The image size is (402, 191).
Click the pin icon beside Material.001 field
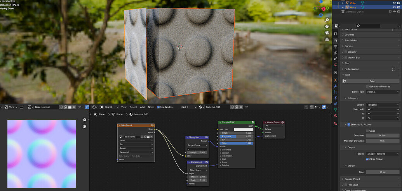click(x=246, y=107)
